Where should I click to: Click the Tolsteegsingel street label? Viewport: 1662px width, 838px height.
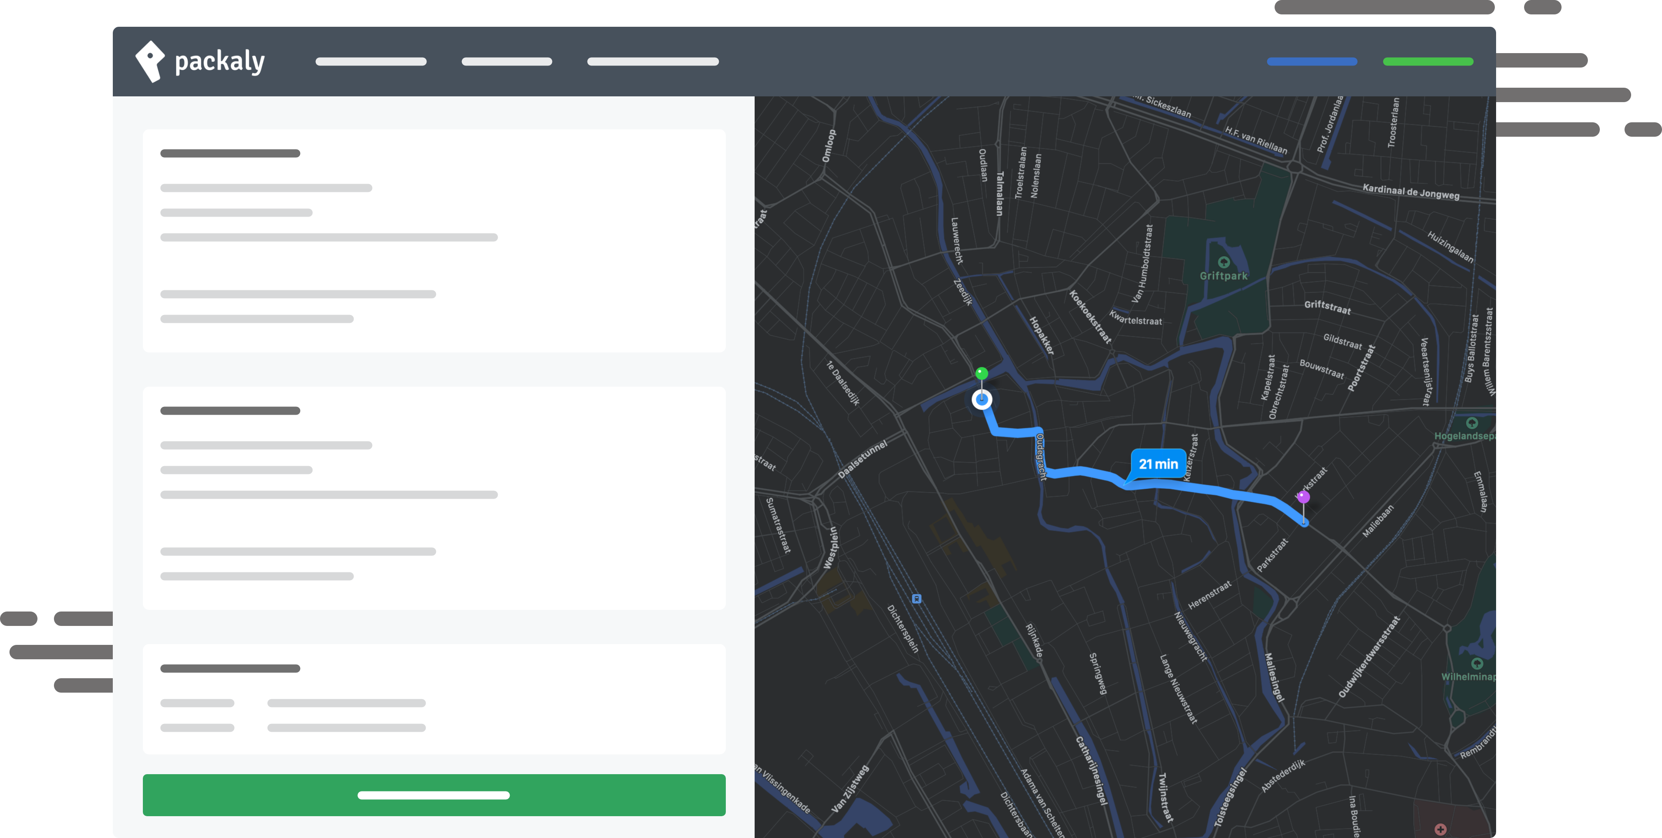pyautogui.click(x=1231, y=797)
